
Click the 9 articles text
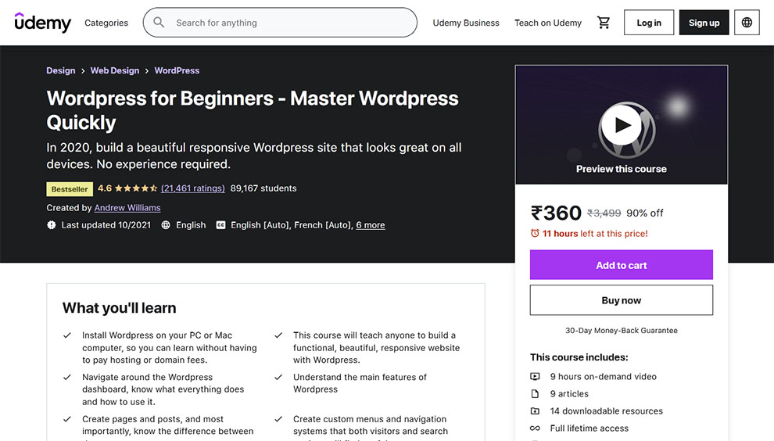pyautogui.click(x=569, y=393)
